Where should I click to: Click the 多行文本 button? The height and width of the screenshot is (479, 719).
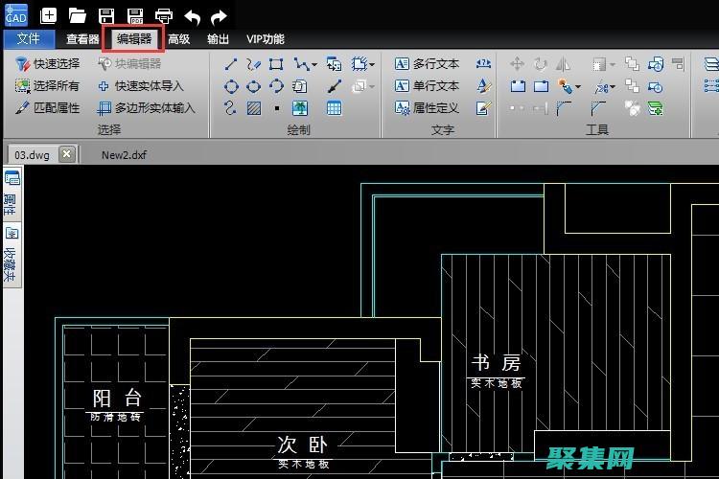(x=427, y=64)
